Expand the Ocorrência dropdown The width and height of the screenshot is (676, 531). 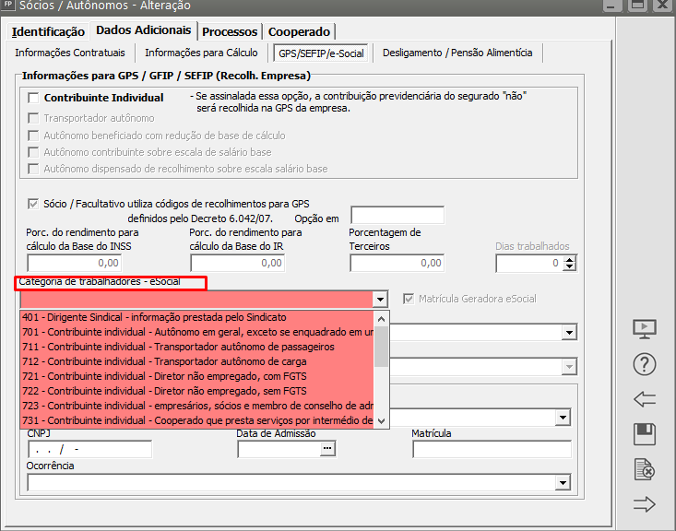pyautogui.click(x=563, y=482)
